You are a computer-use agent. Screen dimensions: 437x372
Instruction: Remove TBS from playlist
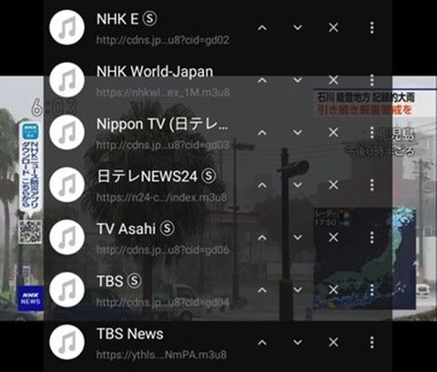(x=333, y=290)
